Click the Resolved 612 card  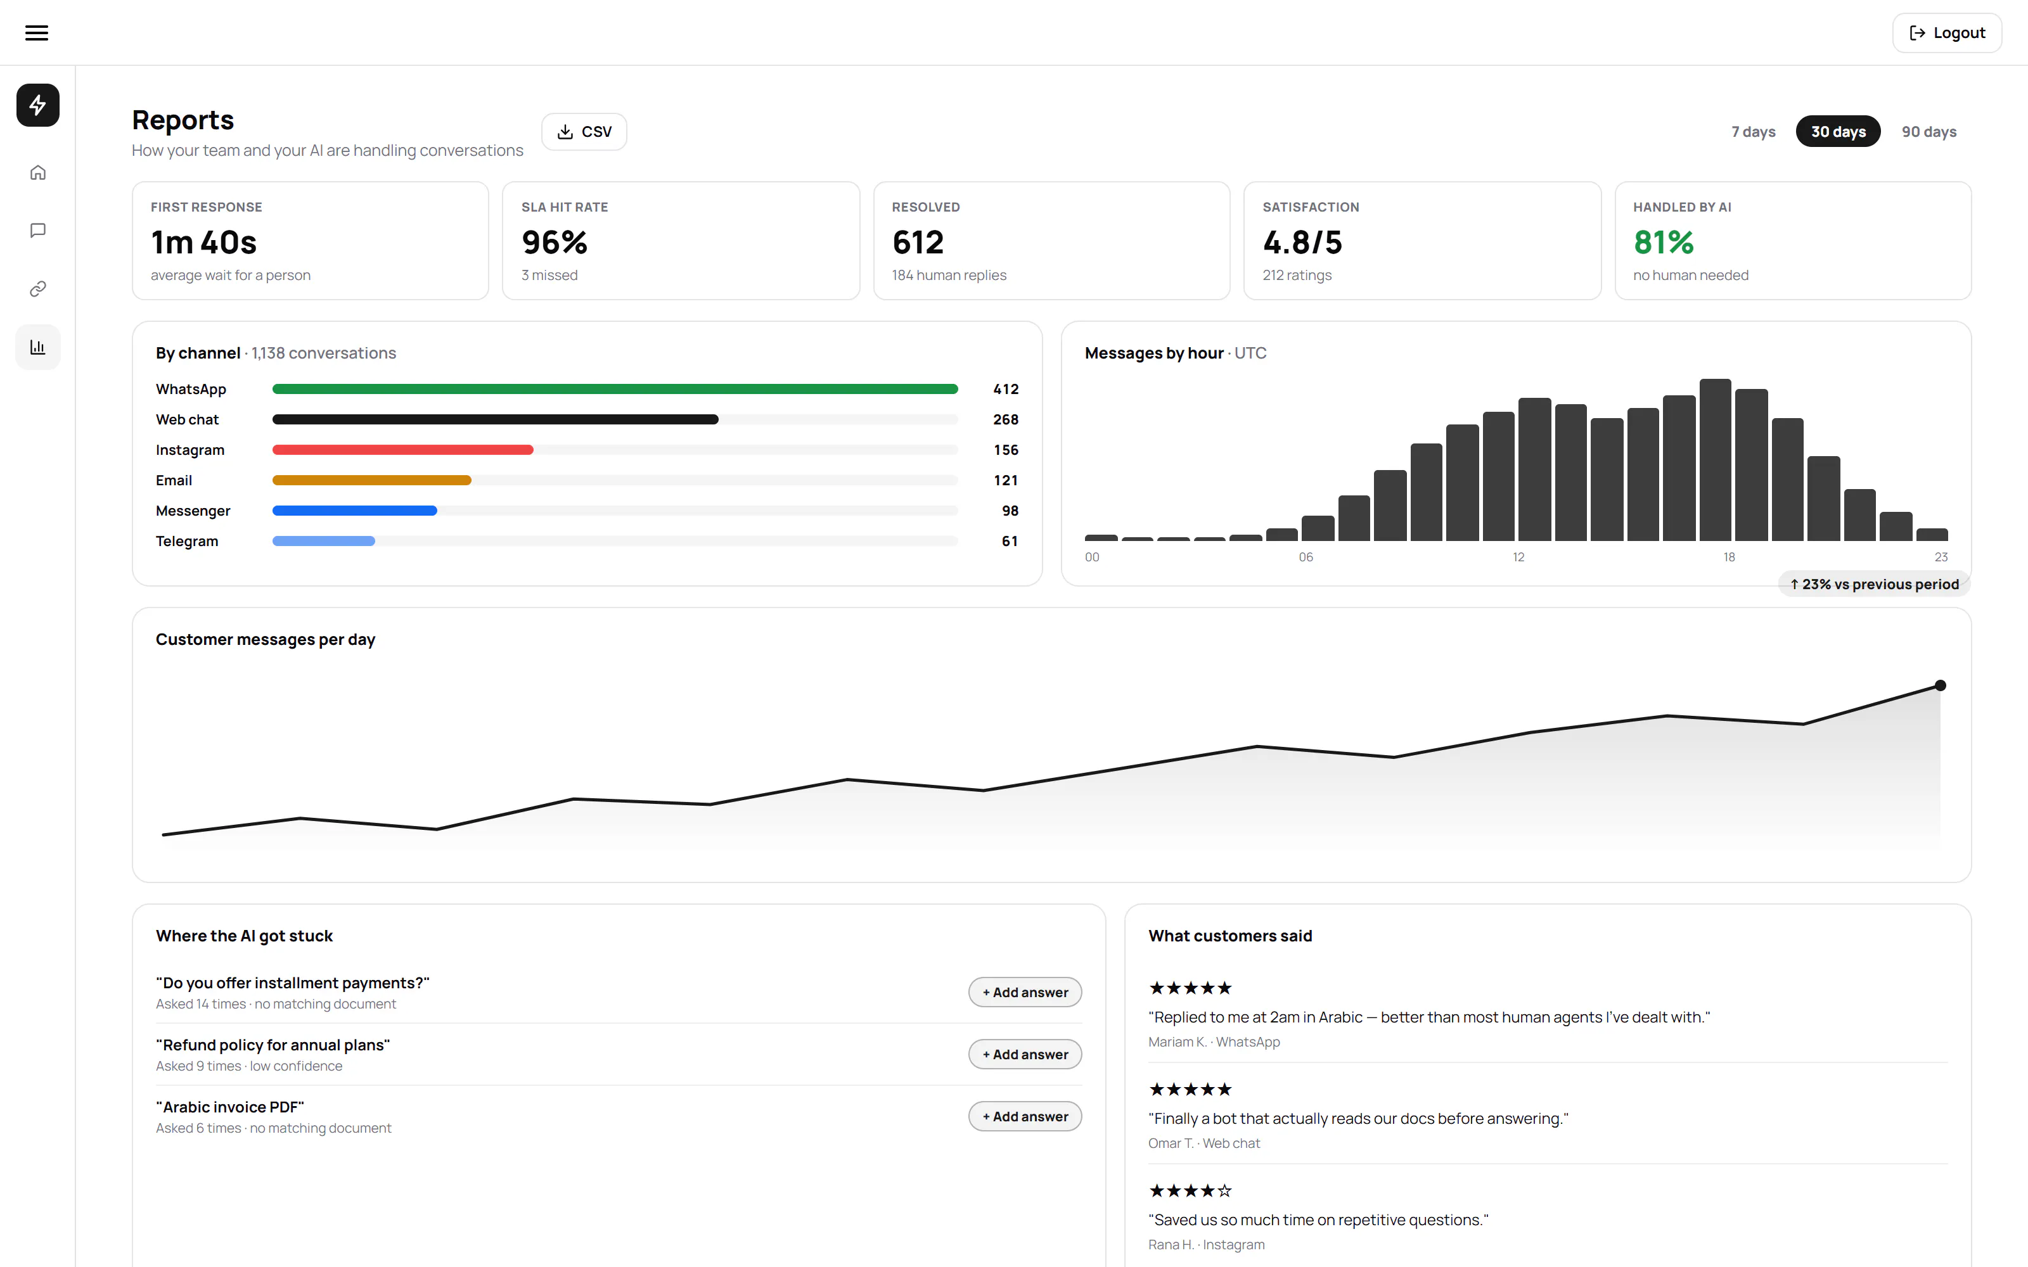click(1051, 241)
